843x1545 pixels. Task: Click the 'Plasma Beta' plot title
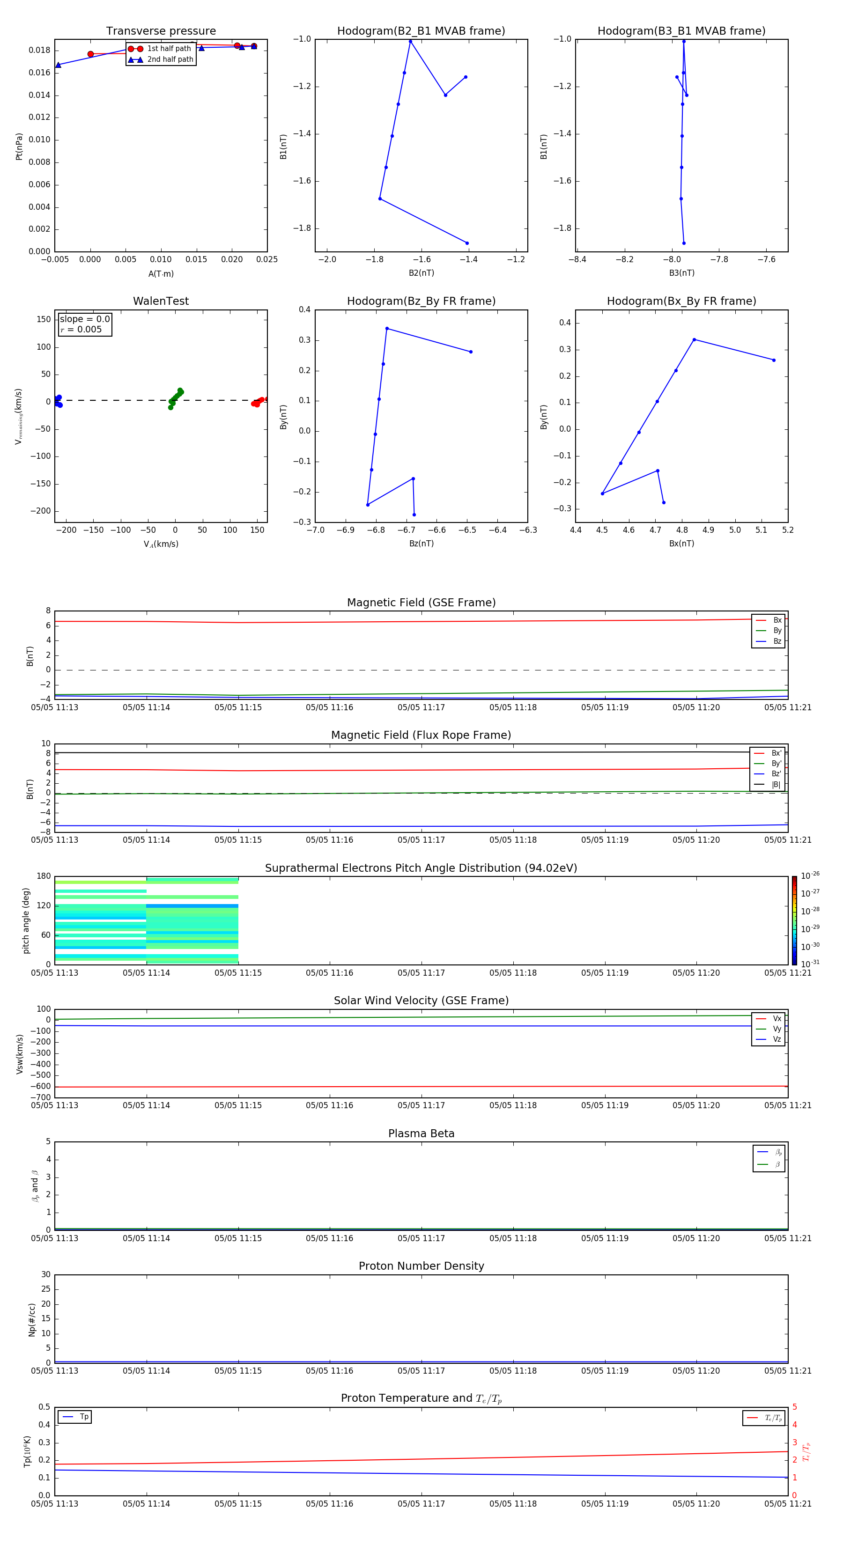pos(421,1134)
